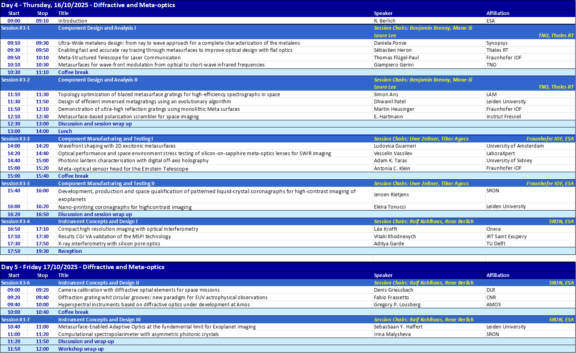Select the Day 5 10:00 Coffee break entry

point(73,312)
